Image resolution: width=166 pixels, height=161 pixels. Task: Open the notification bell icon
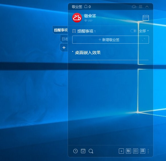click(86, 7)
